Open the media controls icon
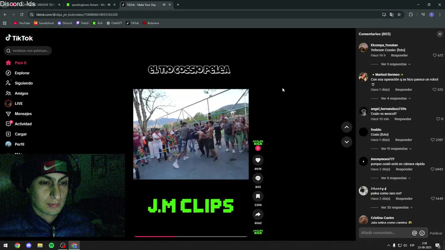 tap(423, 15)
